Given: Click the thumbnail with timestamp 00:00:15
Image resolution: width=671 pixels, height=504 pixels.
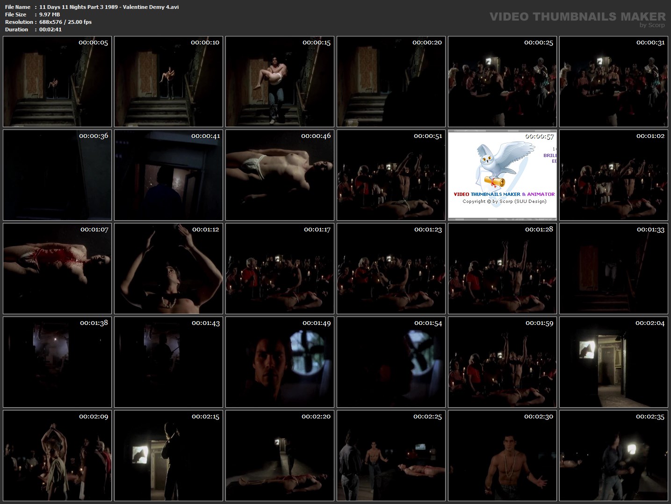Looking at the screenshot, I should tap(280, 81).
